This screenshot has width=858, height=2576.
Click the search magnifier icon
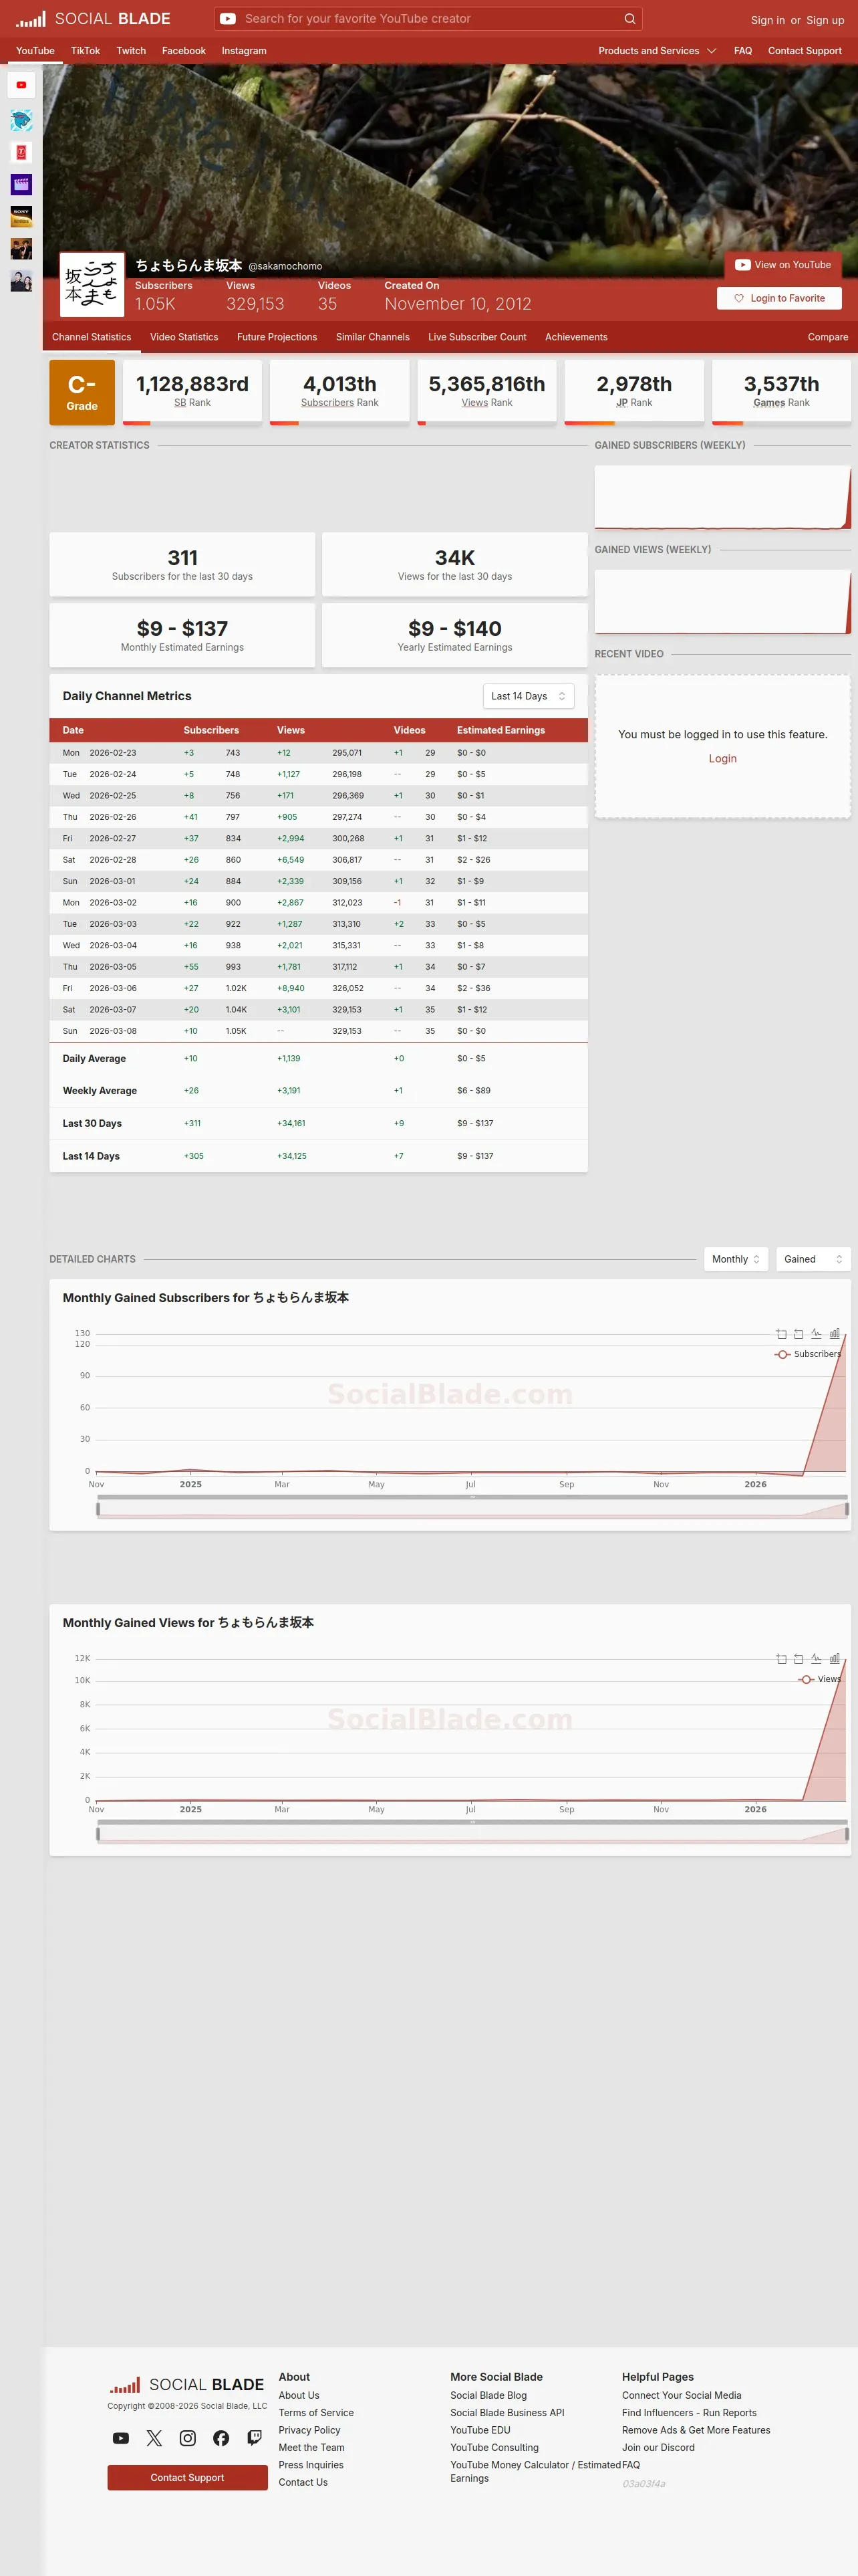629,19
